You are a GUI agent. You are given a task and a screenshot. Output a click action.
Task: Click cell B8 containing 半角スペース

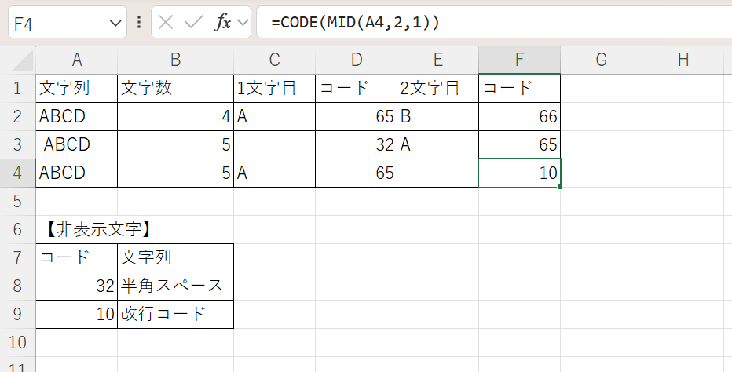click(x=175, y=286)
